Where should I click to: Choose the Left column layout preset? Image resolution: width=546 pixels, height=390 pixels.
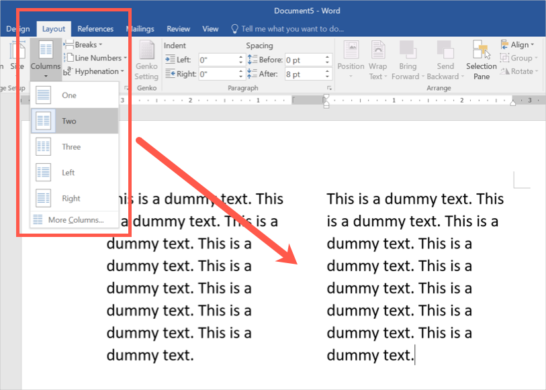tap(69, 173)
